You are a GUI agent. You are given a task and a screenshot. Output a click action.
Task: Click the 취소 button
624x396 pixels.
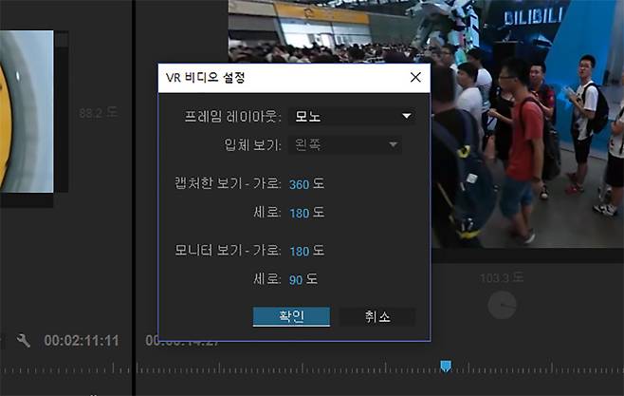coord(377,317)
